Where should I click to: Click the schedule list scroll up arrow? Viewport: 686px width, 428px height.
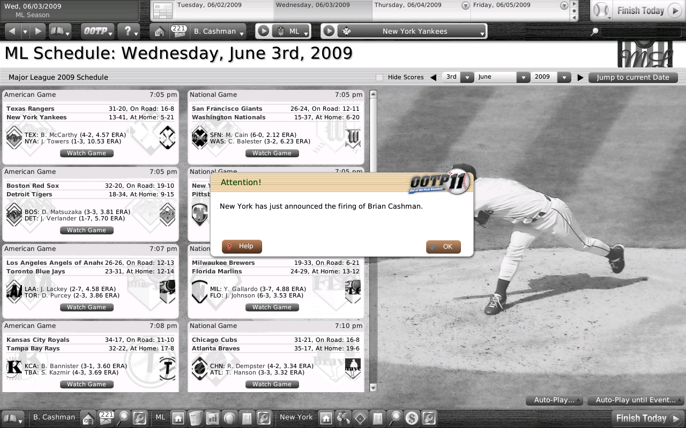click(x=374, y=94)
